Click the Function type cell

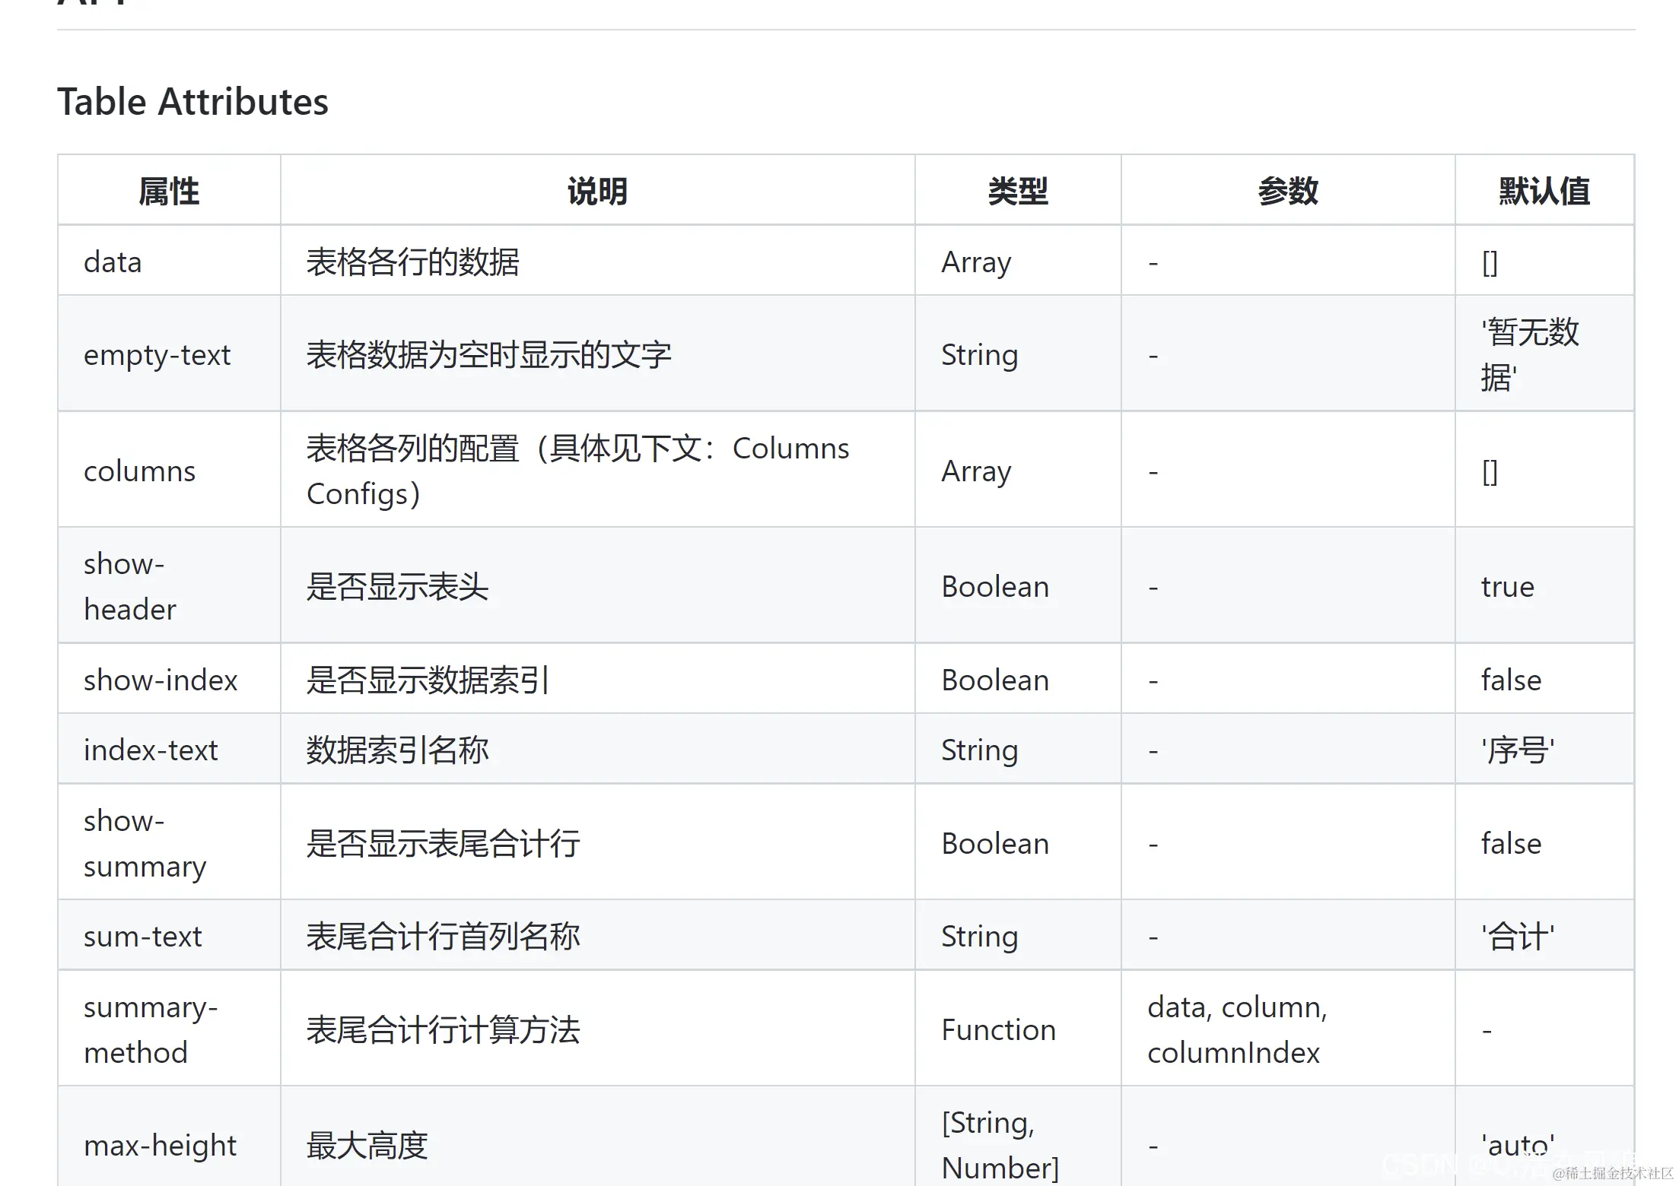[x=998, y=1030]
